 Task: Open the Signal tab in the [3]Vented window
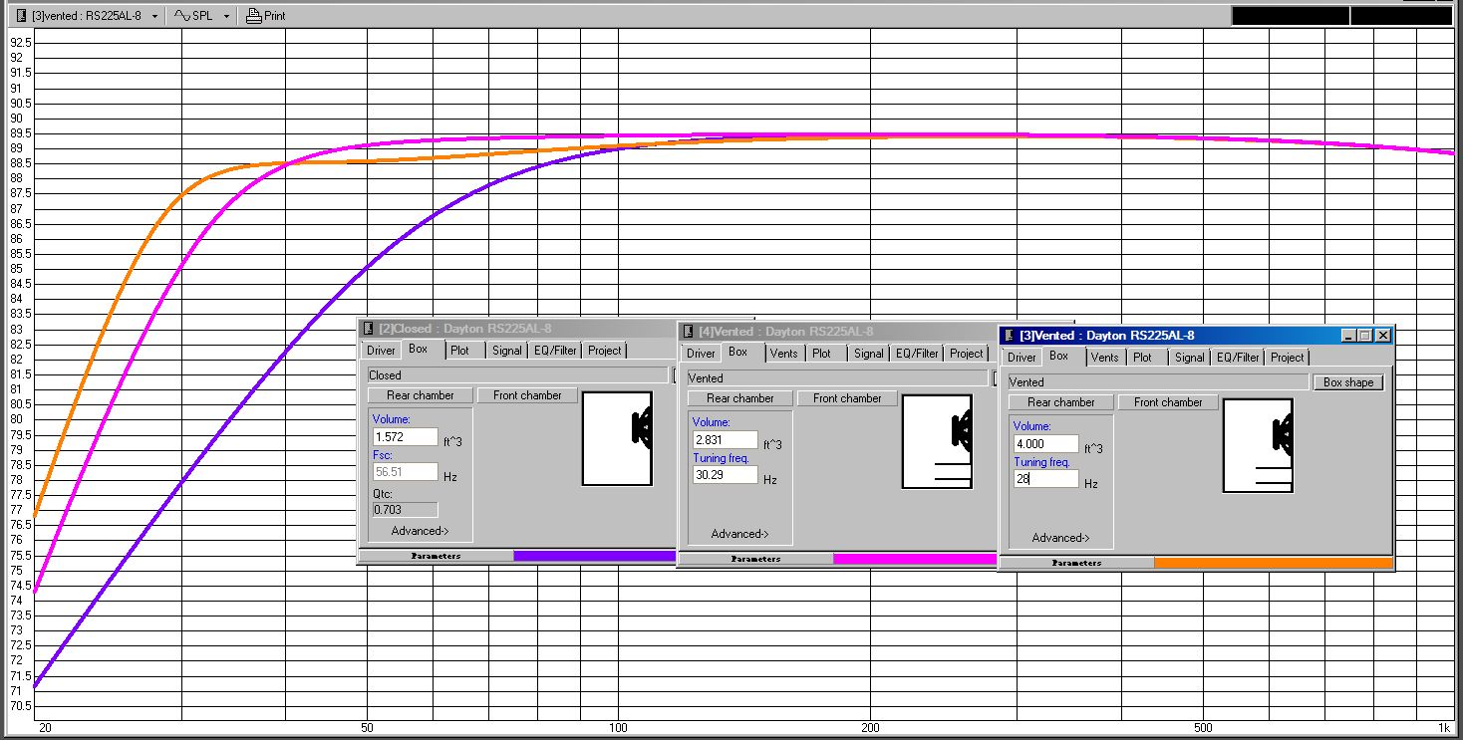pyautogui.click(x=1189, y=358)
